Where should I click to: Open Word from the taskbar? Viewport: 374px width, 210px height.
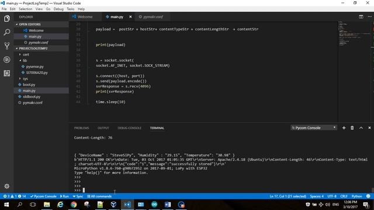coord(168,205)
